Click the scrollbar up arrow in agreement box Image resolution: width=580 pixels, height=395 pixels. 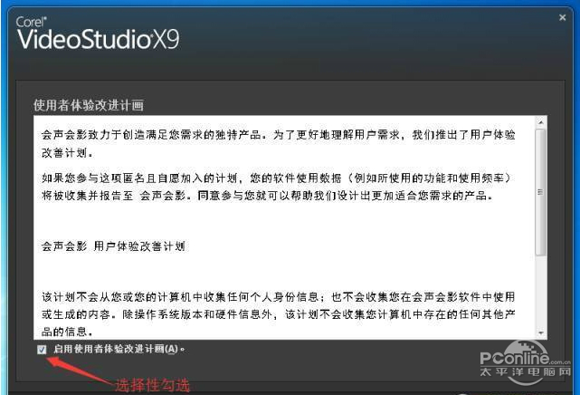(541, 122)
